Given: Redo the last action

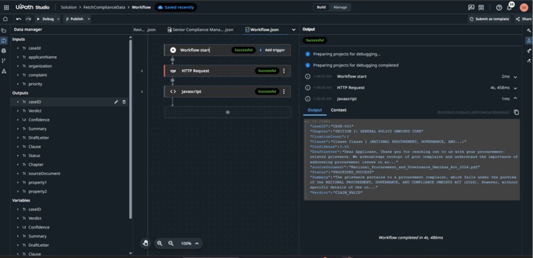Looking at the screenshot, I should [x=28, y=19].
